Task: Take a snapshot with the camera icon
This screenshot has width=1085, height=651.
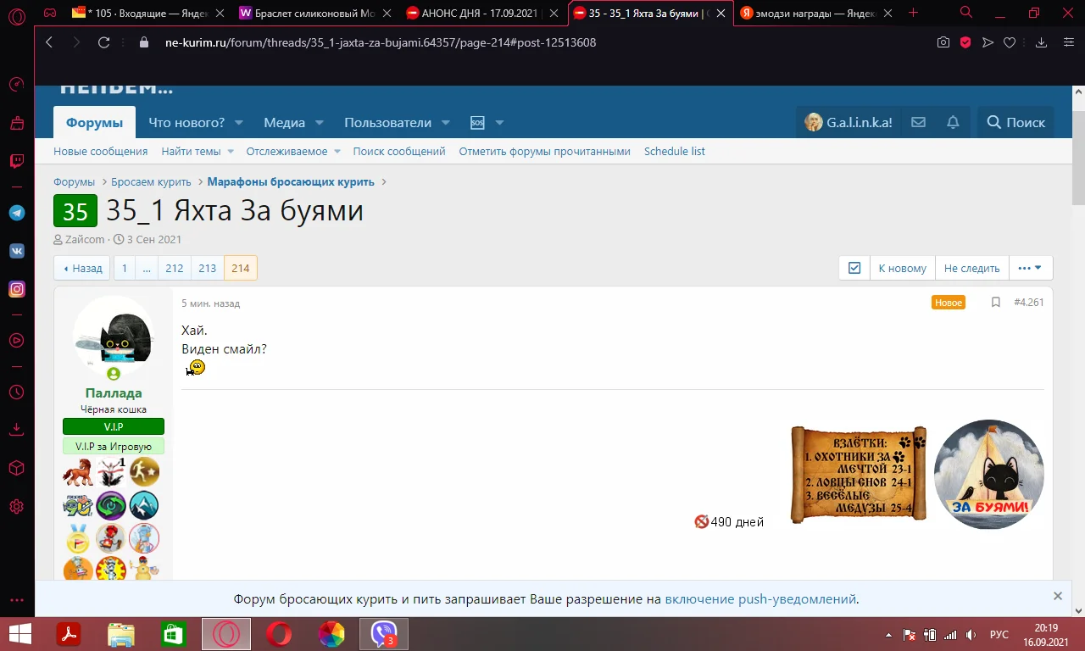Action: 943,42
